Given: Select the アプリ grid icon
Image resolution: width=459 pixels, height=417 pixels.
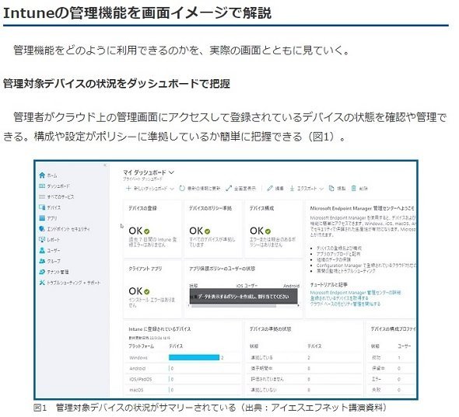Looking at the screenshot, I should click(42, 218).
